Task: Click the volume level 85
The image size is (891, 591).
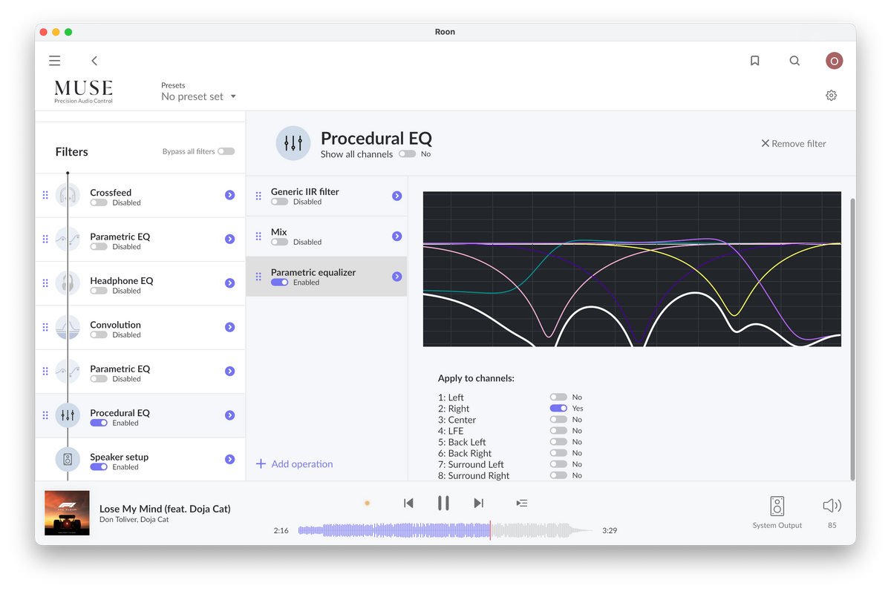Action: coord(832,525)
